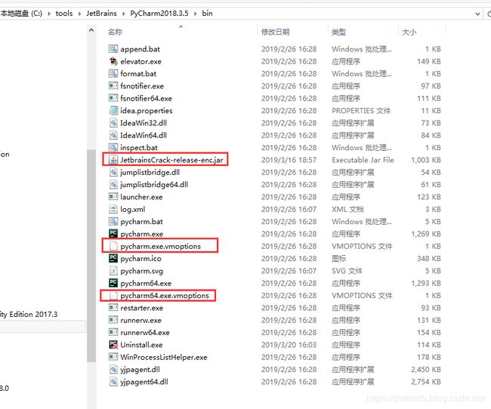Click the type XML 文档 for log.xml
Screen dimensions: 491x409
(x=347, y=209)
